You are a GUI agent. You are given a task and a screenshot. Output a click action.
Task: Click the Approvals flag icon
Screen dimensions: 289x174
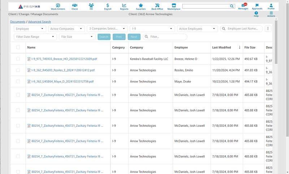(257, 6)
